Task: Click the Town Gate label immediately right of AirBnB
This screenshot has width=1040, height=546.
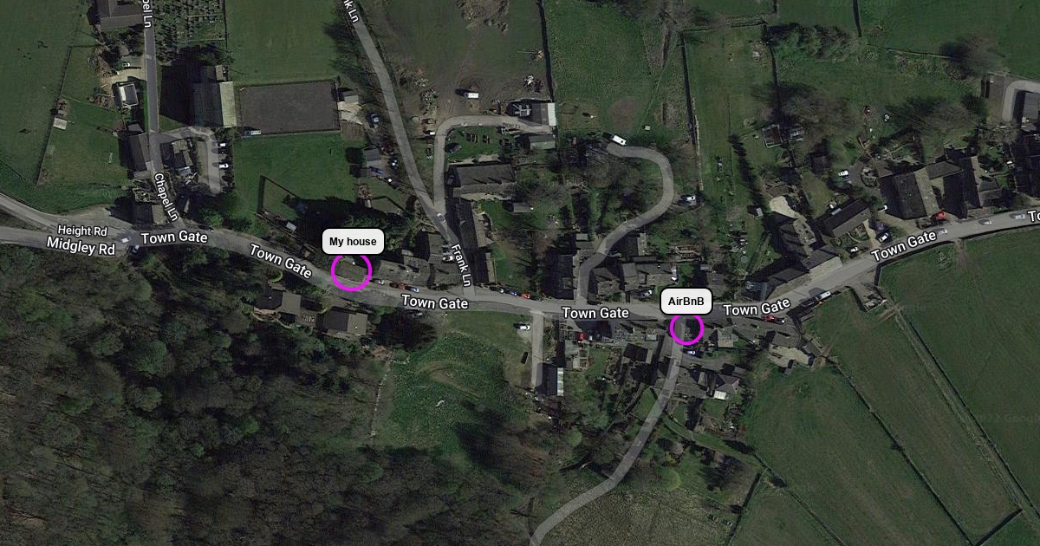Action: (757, 308)
